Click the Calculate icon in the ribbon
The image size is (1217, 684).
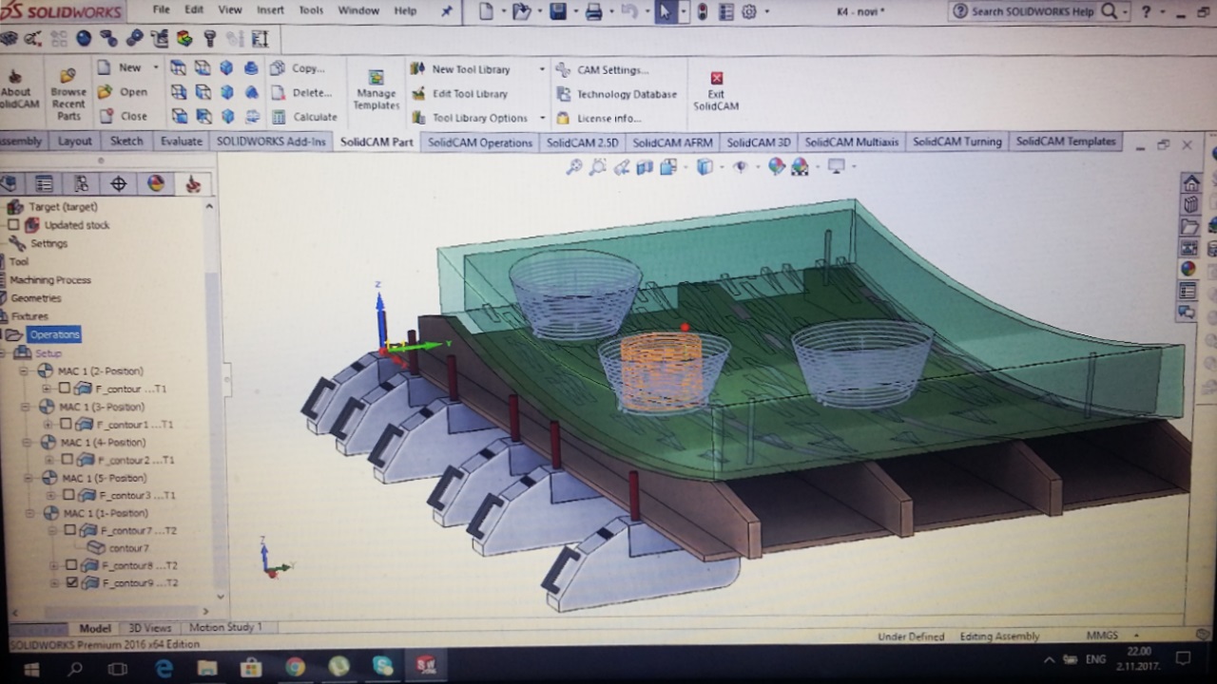[279, 118]
